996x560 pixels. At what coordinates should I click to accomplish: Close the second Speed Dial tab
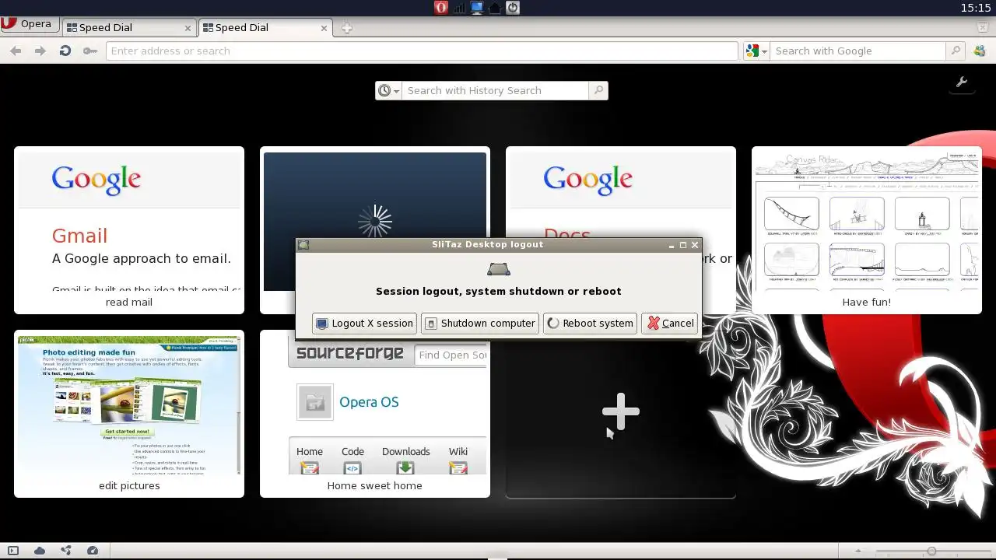(x=324, y=28)
